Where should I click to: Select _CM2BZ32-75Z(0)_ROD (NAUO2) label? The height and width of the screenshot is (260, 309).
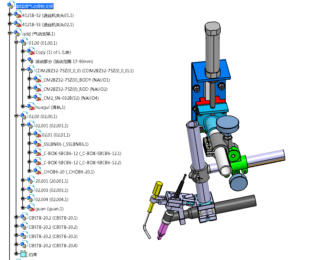click(x=75, y=89)
